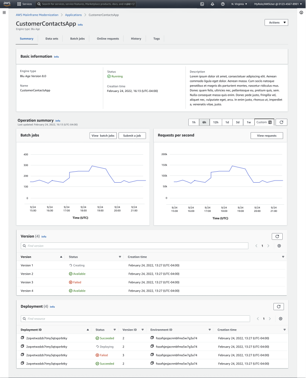Open the MyRole/AWSUser account menu
The height and width of the screenshot is (378, 306).
tap(278, 4)
